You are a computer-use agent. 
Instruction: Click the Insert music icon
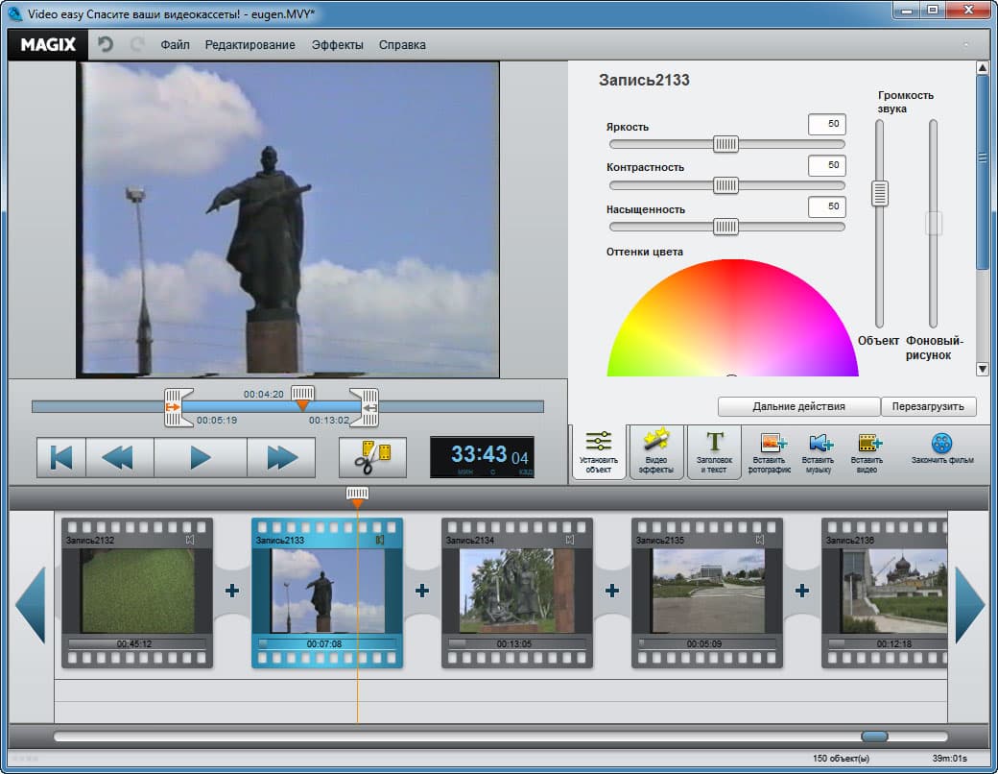[817, 451]
